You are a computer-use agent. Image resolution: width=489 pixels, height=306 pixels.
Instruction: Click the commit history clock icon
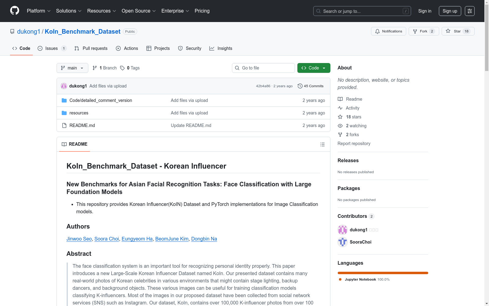tap(300, 86)
